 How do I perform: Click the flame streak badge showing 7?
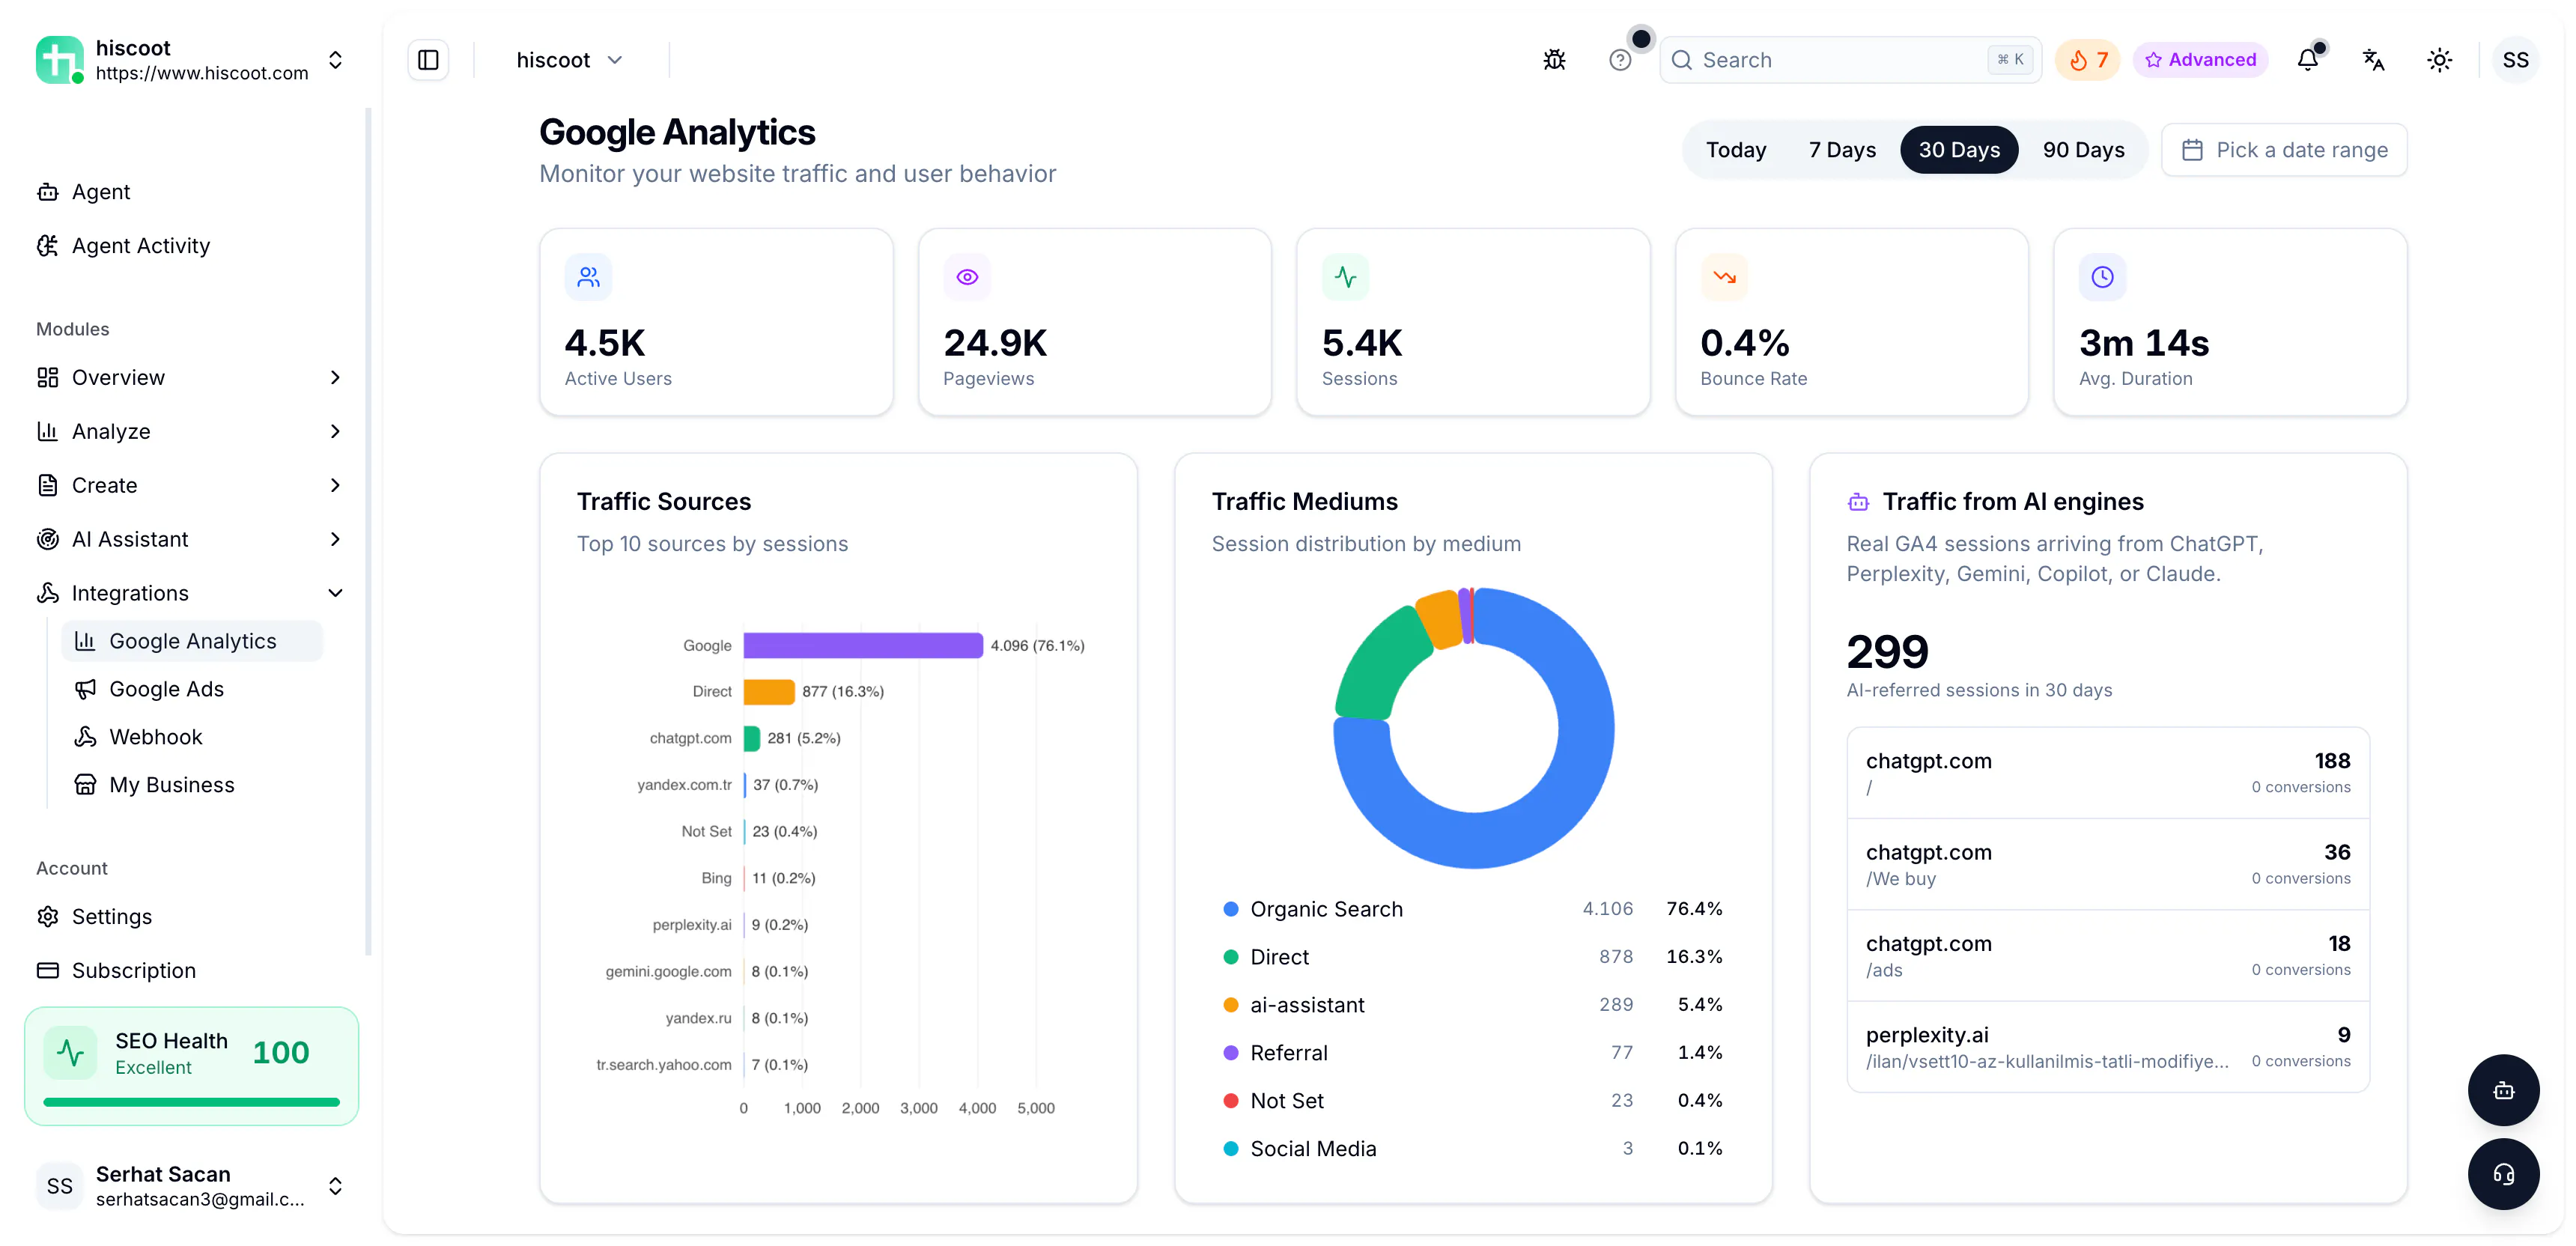[2087, 60]
